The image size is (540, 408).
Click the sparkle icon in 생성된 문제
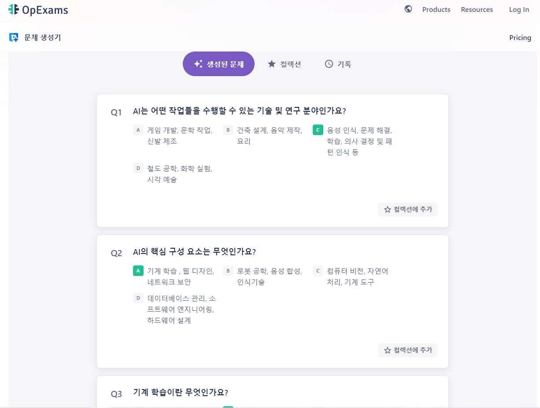pyautogui.click(x=198, y=64)
